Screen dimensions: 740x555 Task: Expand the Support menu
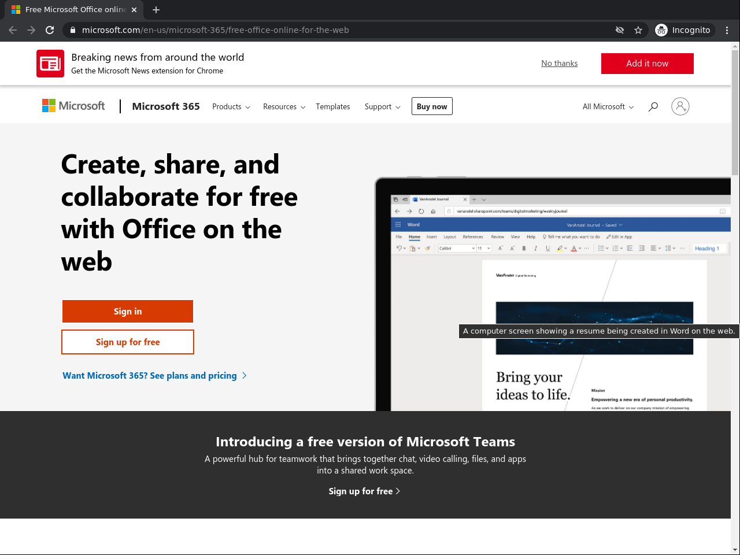pyautogui.click(x=382, y=107)
